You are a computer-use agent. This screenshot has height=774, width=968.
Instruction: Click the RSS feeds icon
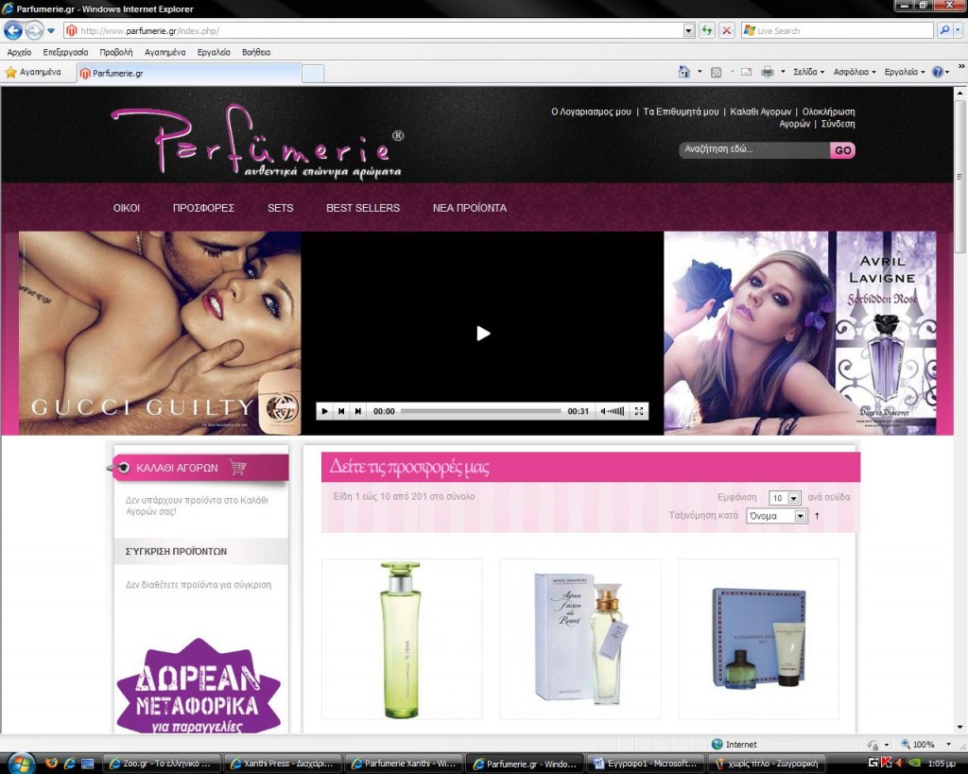tap(717, 72)
